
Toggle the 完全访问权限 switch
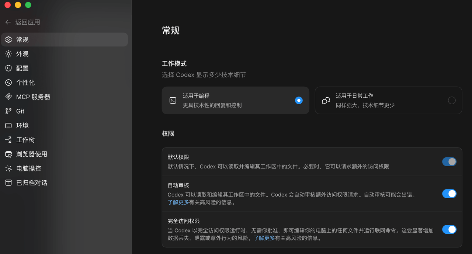pyautogui.click(x=449, y=229)
